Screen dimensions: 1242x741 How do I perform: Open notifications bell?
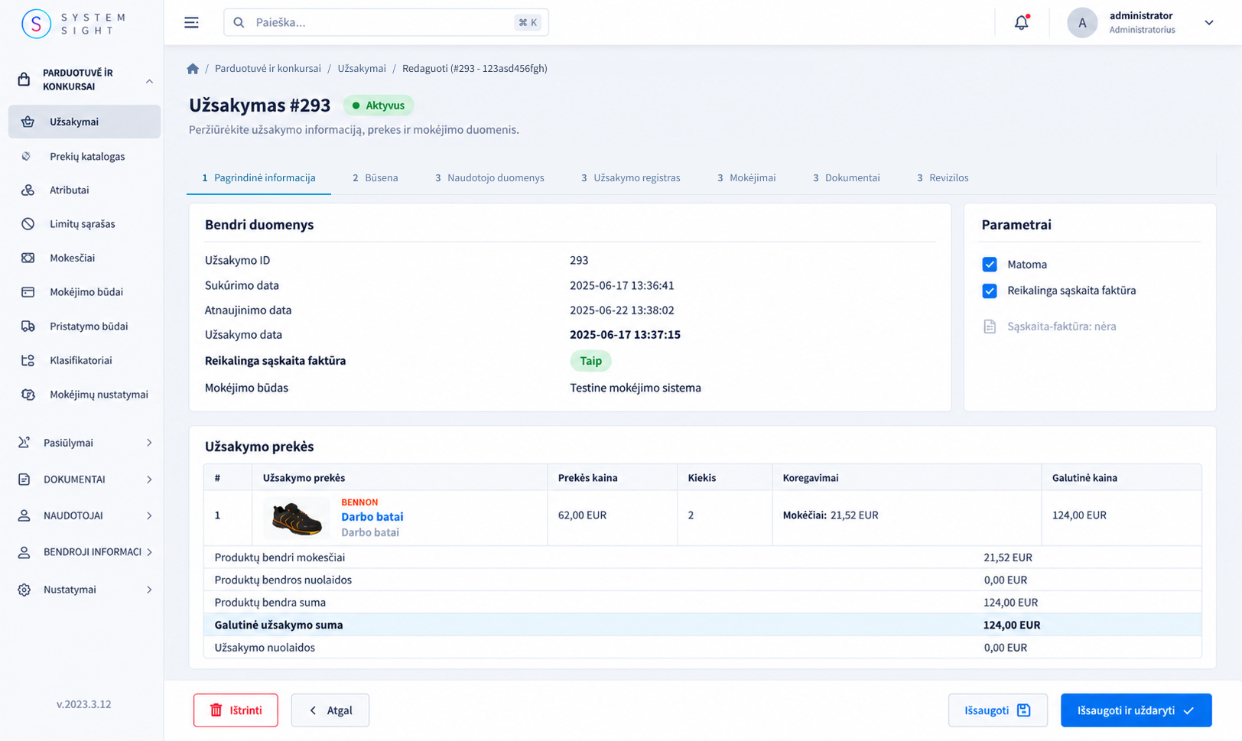point(1022,22)
